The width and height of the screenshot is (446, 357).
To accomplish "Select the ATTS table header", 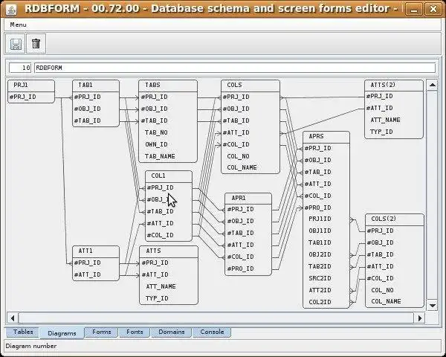I will [x=169, y=251].
